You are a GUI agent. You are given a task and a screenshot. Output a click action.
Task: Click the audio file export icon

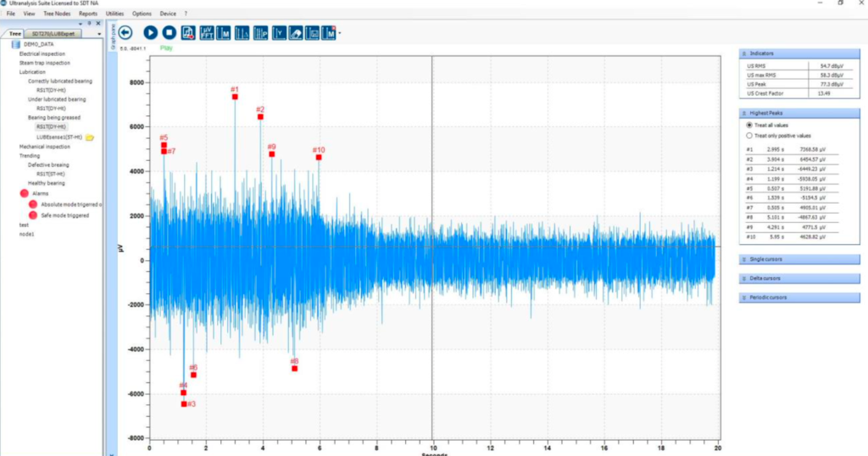click(x=188, y=32)
